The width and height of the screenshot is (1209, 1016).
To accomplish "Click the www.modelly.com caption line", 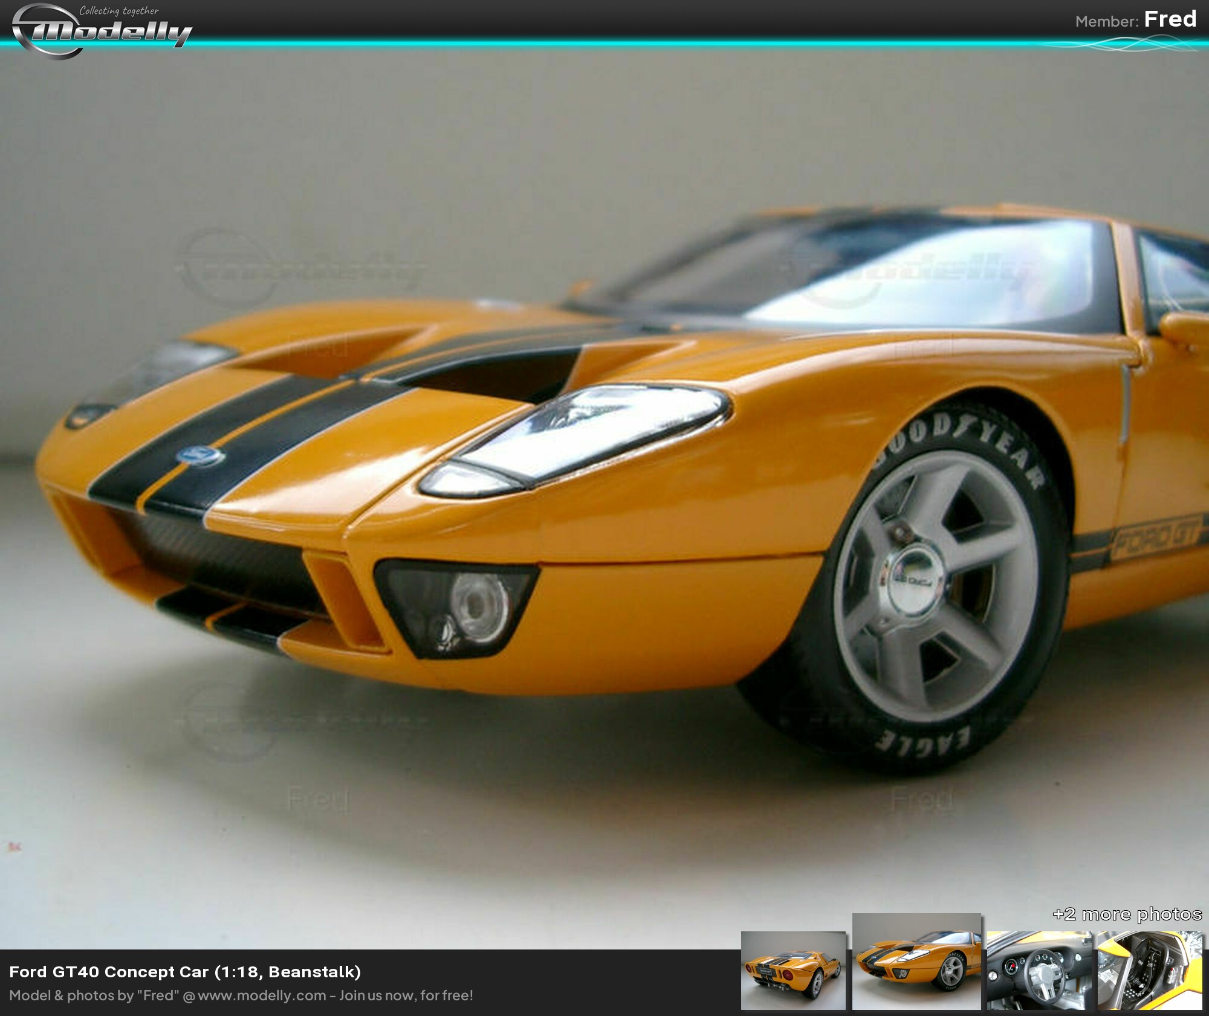I will 241,995.
